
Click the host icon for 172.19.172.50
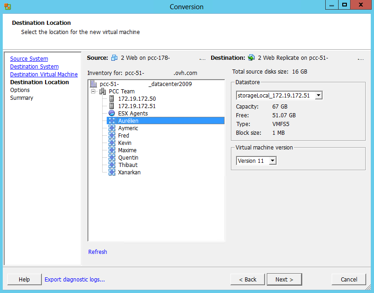(x=112, y=99)
